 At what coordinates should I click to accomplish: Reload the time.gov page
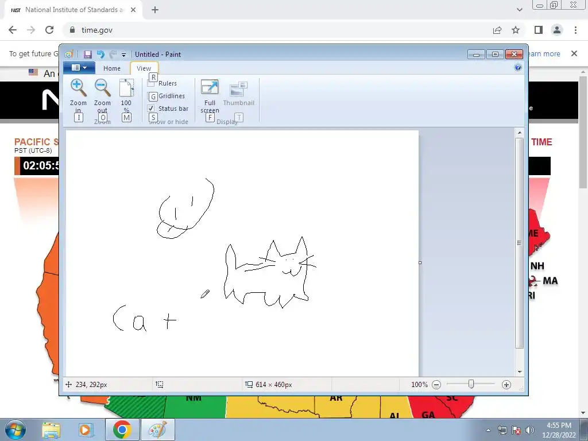[x=49, y=30]
